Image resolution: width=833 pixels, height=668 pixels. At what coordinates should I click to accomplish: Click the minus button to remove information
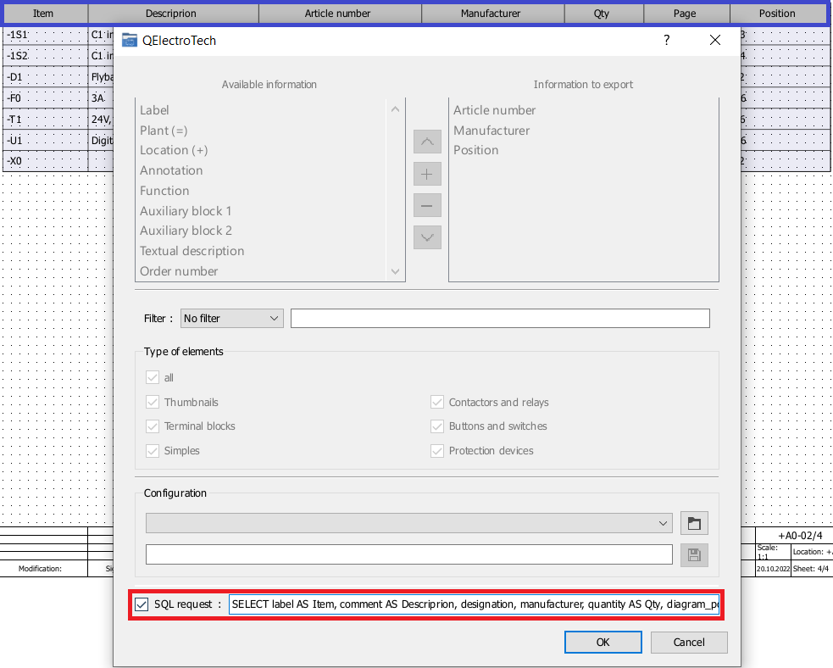[427, 206]
